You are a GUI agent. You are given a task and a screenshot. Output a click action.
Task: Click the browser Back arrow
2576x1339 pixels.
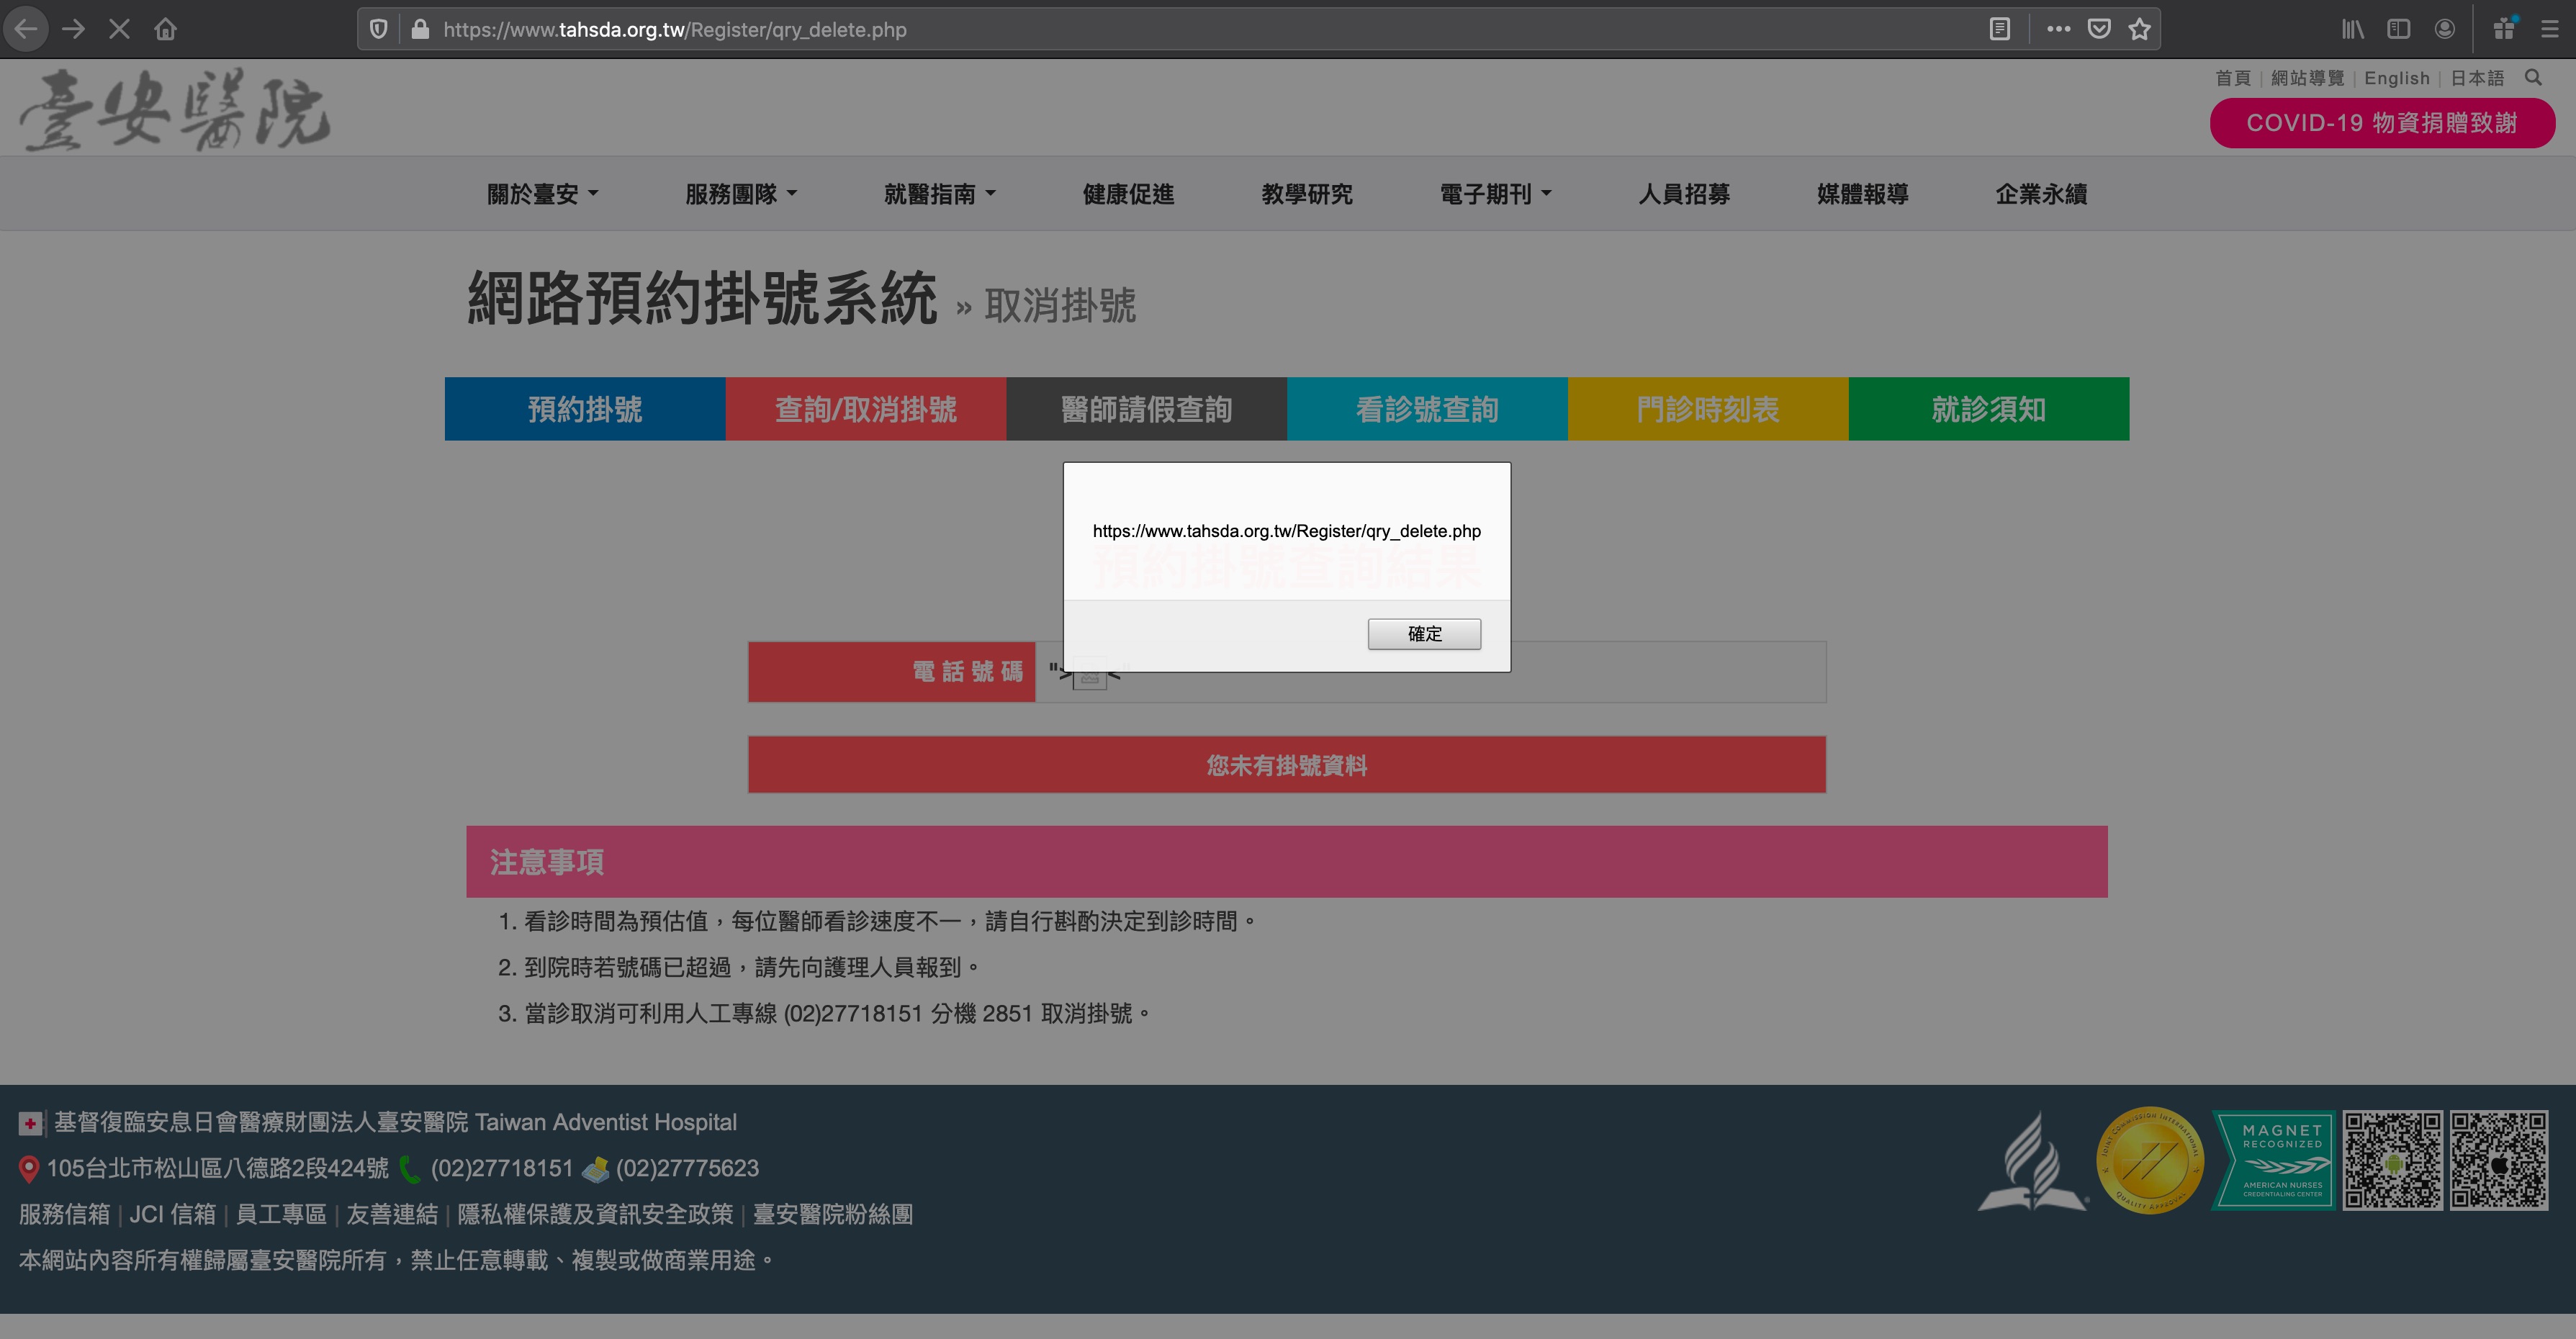point(27,29)
